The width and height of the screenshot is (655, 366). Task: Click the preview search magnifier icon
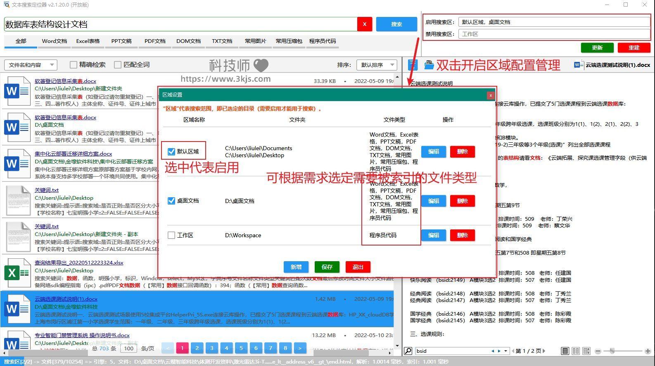pyautogui.click(x=408, y=351)
